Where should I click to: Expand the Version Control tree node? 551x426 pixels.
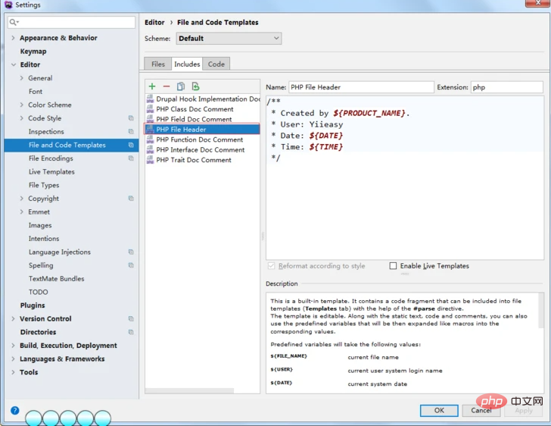coord(13,319)
